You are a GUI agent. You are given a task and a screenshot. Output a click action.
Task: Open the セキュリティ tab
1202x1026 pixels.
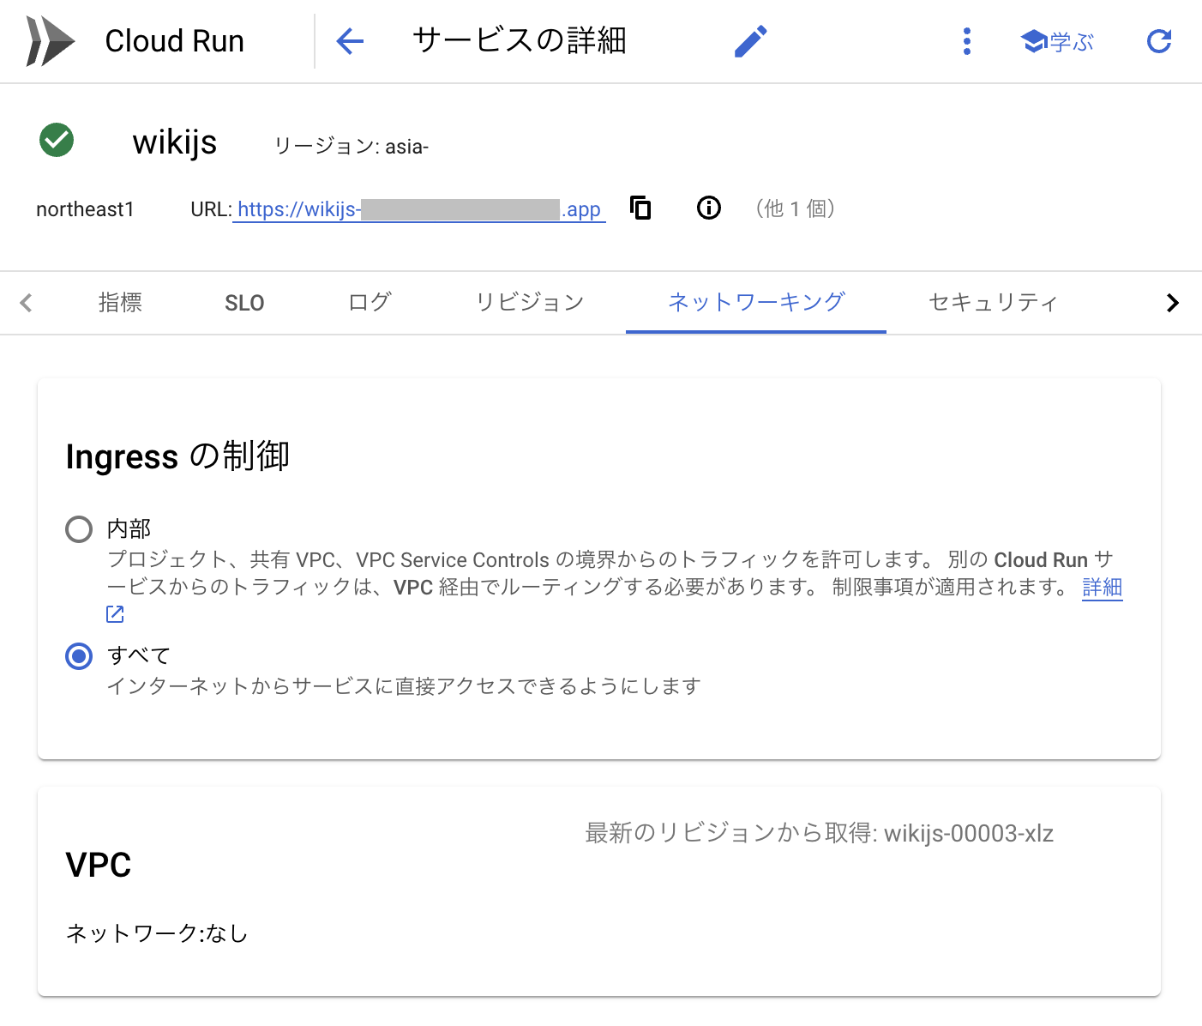tap(992, 302)
